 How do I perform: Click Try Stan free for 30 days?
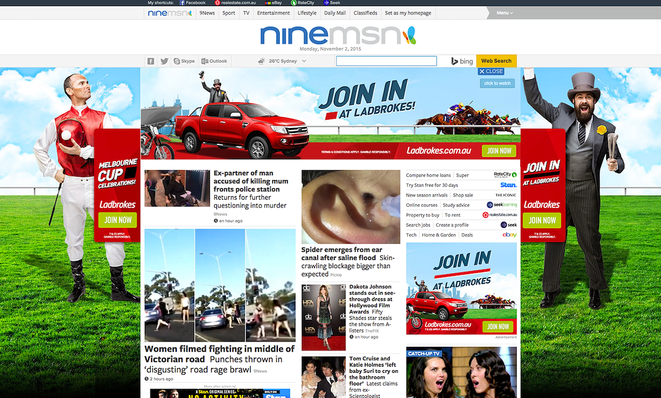[x=432, y=185]
